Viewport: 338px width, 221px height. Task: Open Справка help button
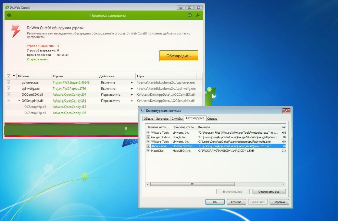click(279, 202)
